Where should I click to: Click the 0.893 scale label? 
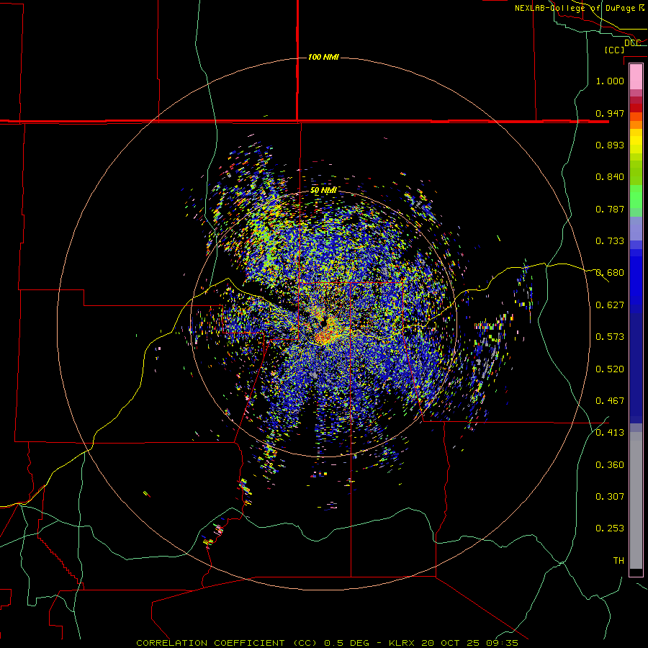[x=610, y=145]
